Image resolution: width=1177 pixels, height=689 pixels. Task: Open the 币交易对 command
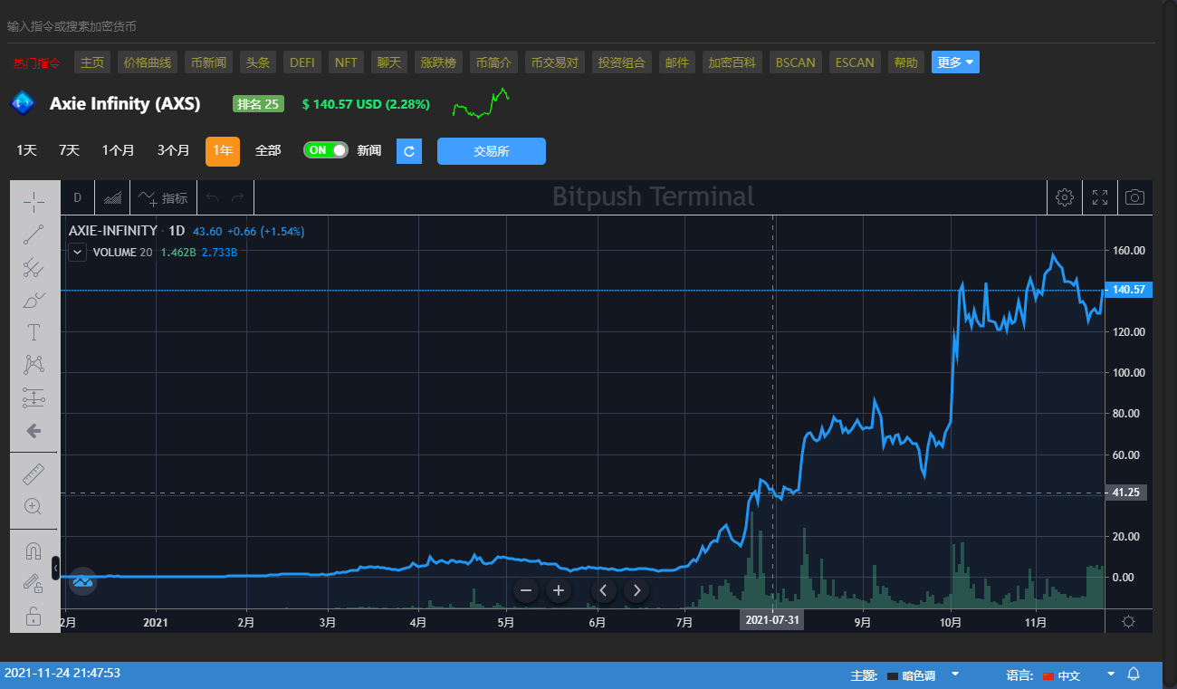tap(555, 62)
